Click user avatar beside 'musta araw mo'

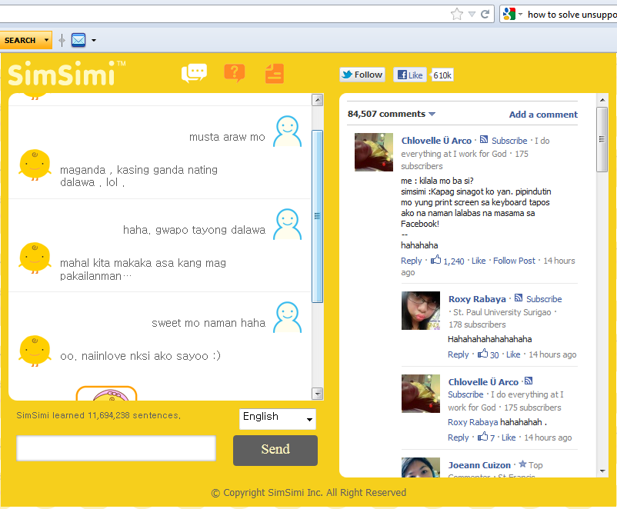[x=287, y=131]
